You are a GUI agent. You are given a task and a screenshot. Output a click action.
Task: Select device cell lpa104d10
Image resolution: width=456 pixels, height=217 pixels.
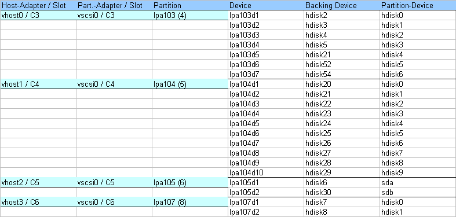pyautogui.click(x=266, y=172)
